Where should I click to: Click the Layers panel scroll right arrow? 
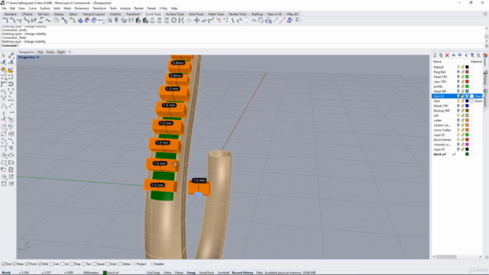[481, 257]
